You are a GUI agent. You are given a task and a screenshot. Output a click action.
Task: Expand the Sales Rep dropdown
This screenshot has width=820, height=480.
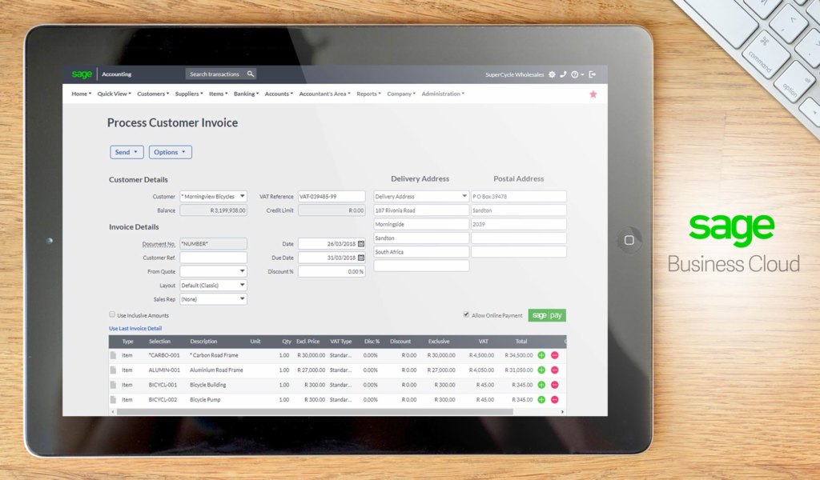(x=242, y=299)
